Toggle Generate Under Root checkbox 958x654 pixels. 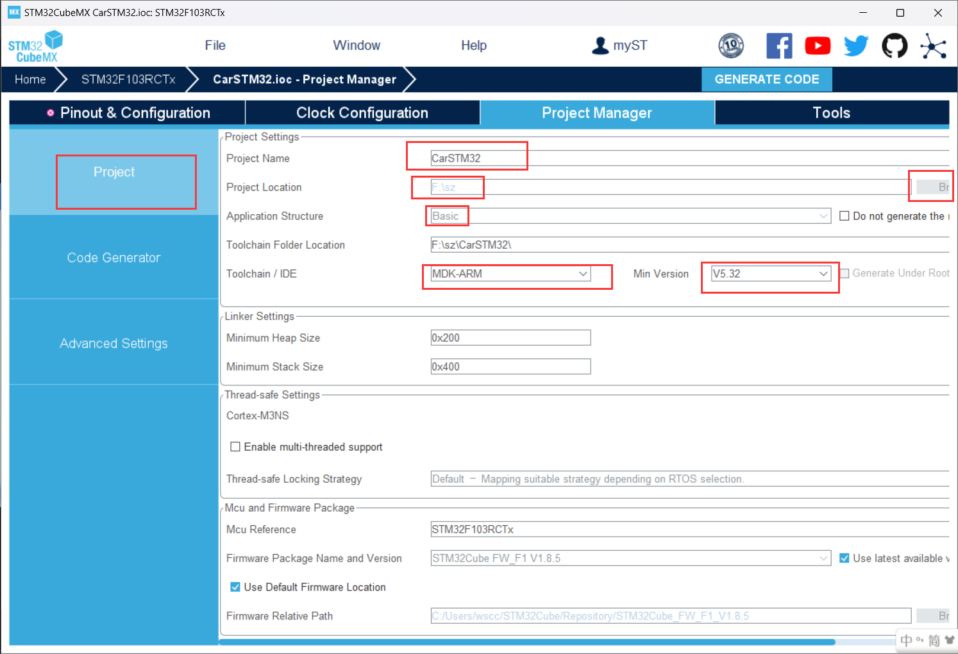pyautogui.click(x=845, y=273)
